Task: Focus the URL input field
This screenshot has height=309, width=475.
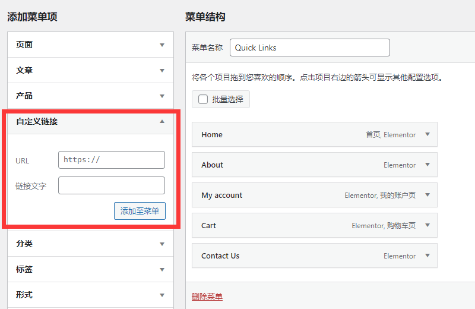Action: (x=112, y=160)
